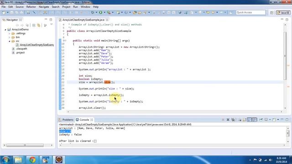Click Remove Launch X icon in Console toolbar
Image resolution: width=292 pixels, height=164 pixels.
[x=228, y=120]
